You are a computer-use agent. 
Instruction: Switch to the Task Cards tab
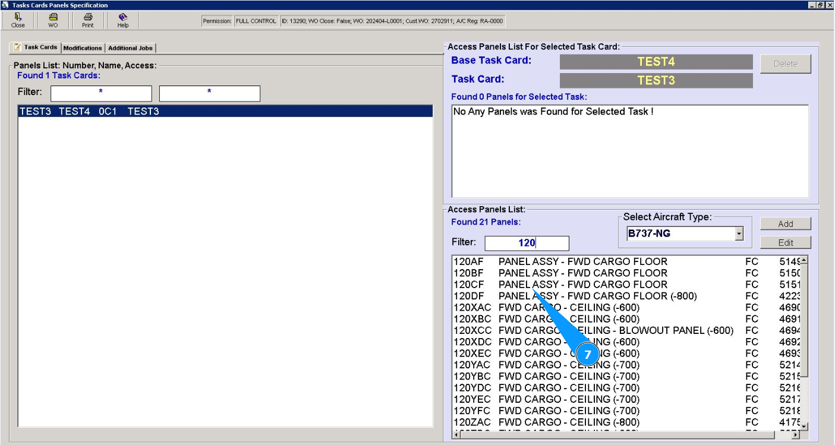36,48
